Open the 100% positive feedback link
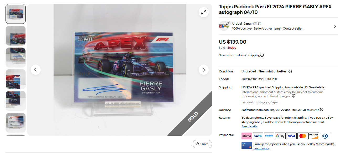341x154 pixels. pos(242,28)
